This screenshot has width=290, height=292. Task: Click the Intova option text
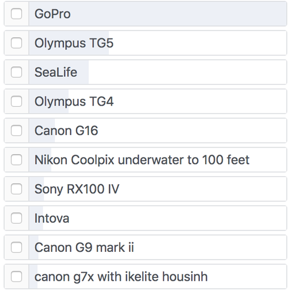52,219
